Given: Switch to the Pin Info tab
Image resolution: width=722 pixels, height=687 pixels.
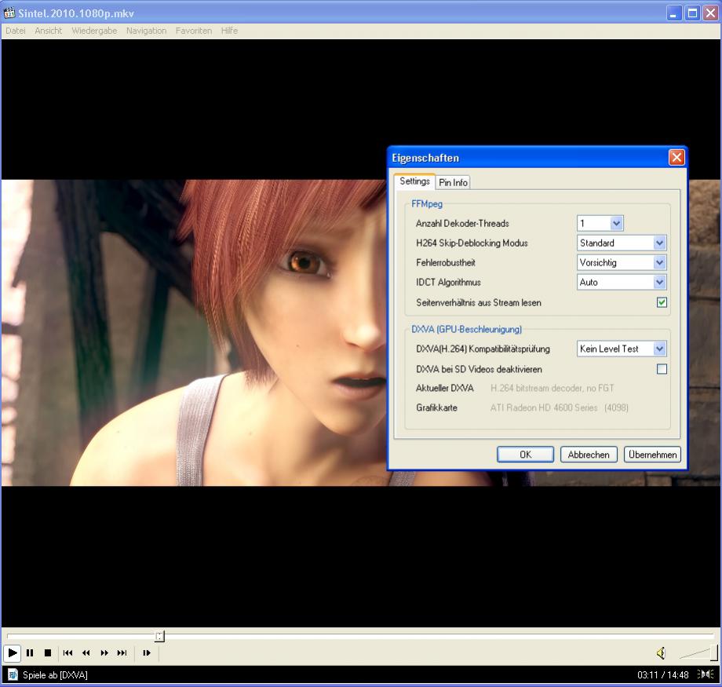Looking at the screenshot, I should [453, 182].
